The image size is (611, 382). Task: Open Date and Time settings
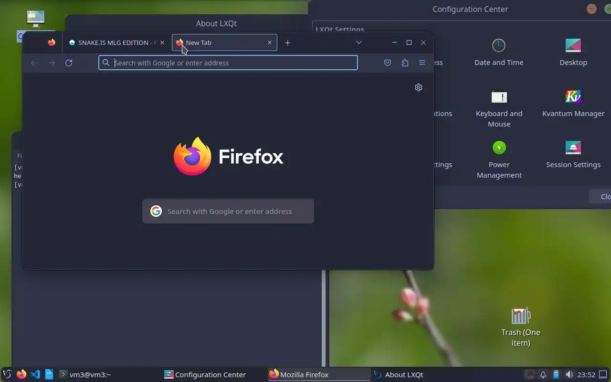click(499, 52)
